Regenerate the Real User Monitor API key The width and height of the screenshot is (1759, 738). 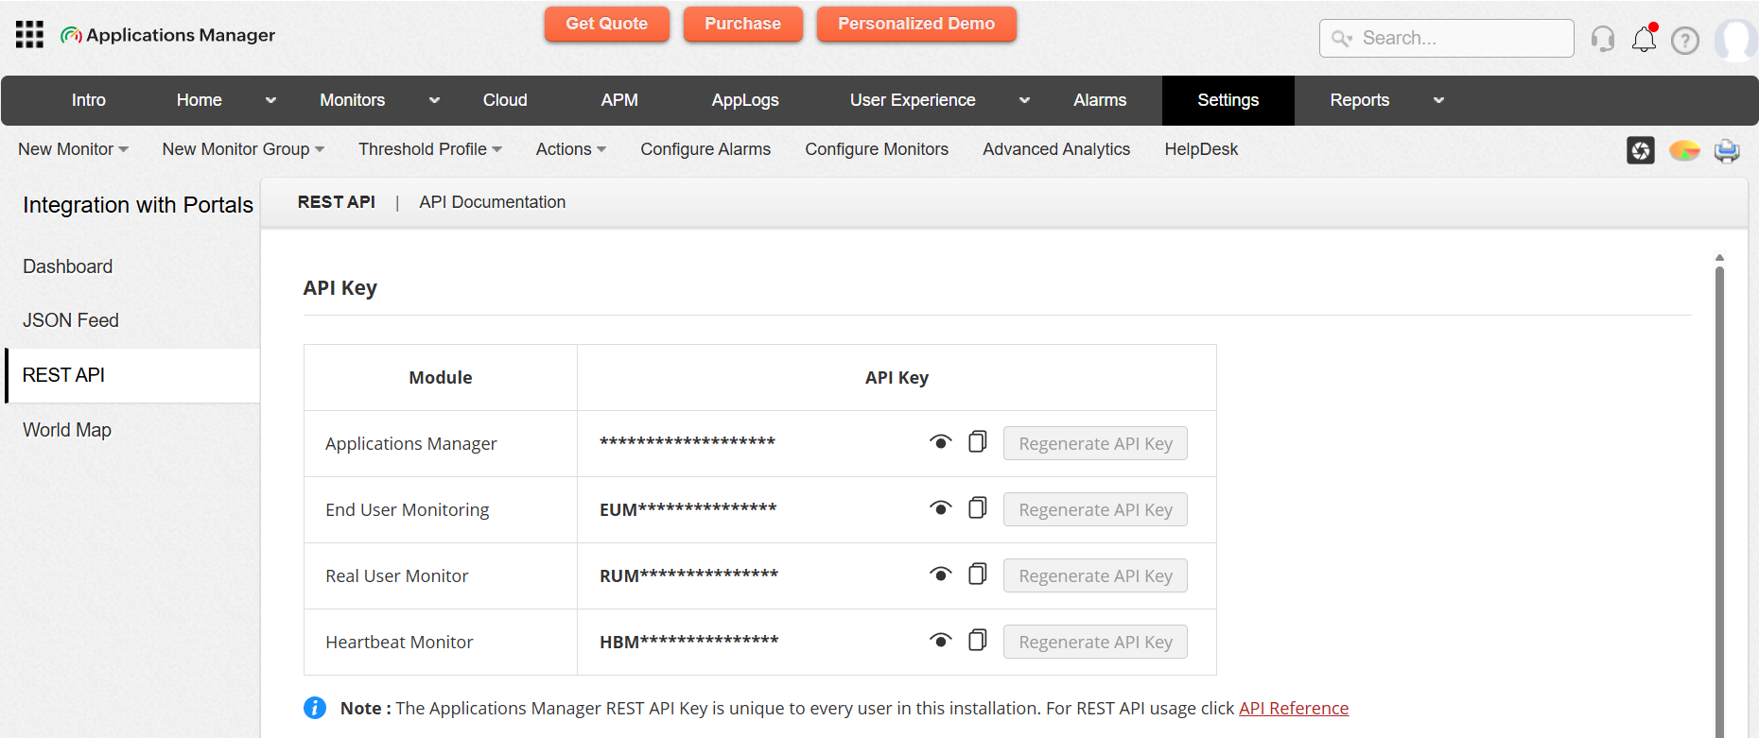pyautogui.click(x=1095, y=575)
